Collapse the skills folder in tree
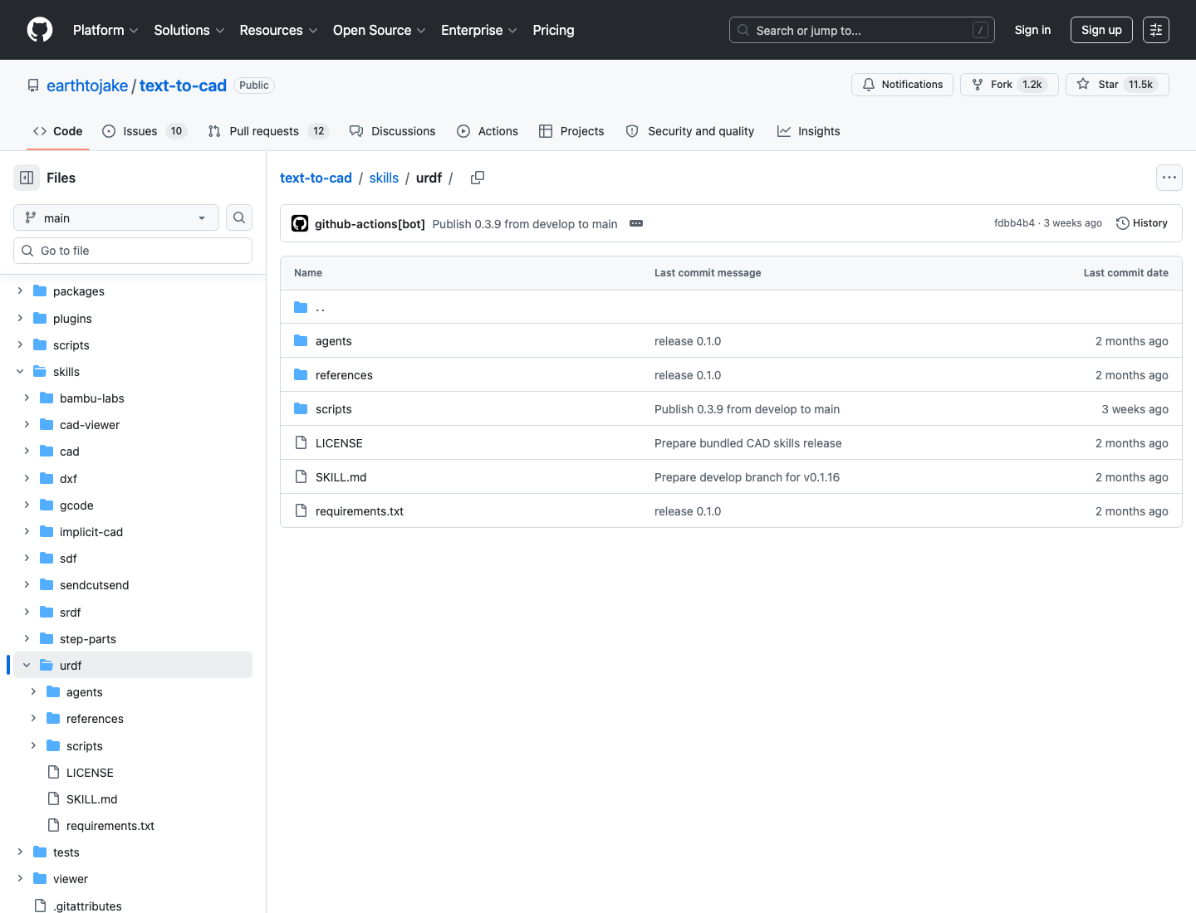 click(20, 372)
